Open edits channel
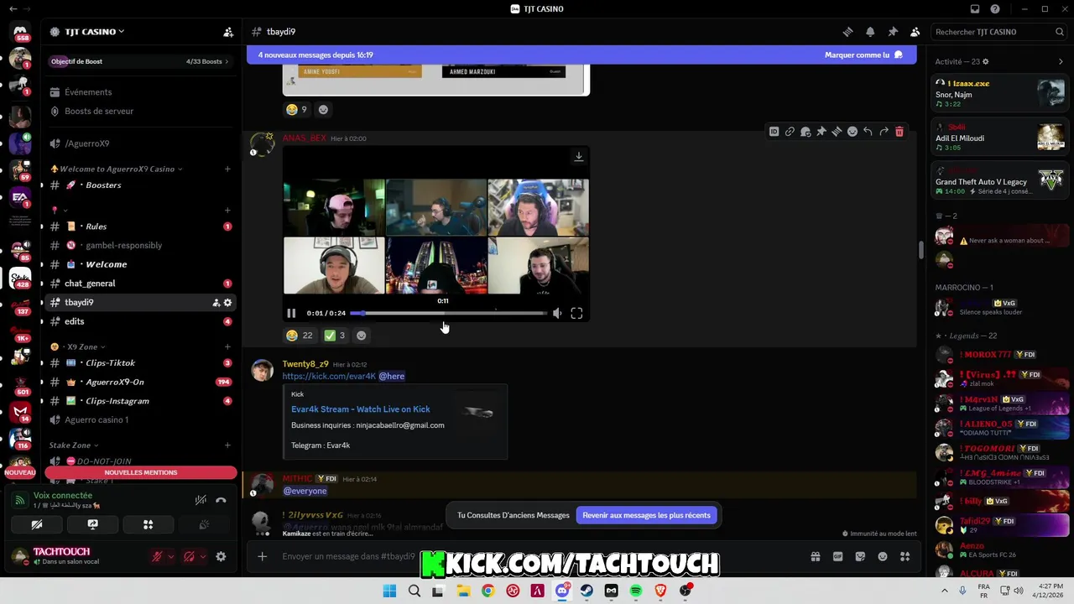The image size is (1074, 604). (x=139, y=321)
